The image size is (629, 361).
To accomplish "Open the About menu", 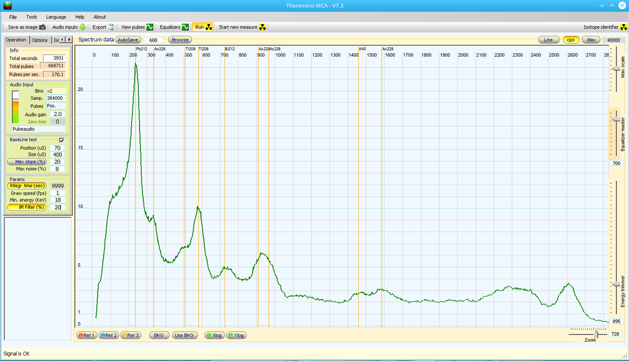I will tap(100, 17).
